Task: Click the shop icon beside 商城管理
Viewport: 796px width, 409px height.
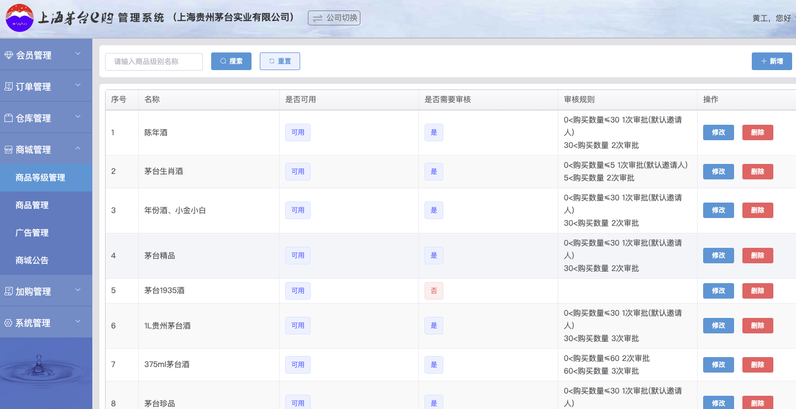Action: pos(8,150)
